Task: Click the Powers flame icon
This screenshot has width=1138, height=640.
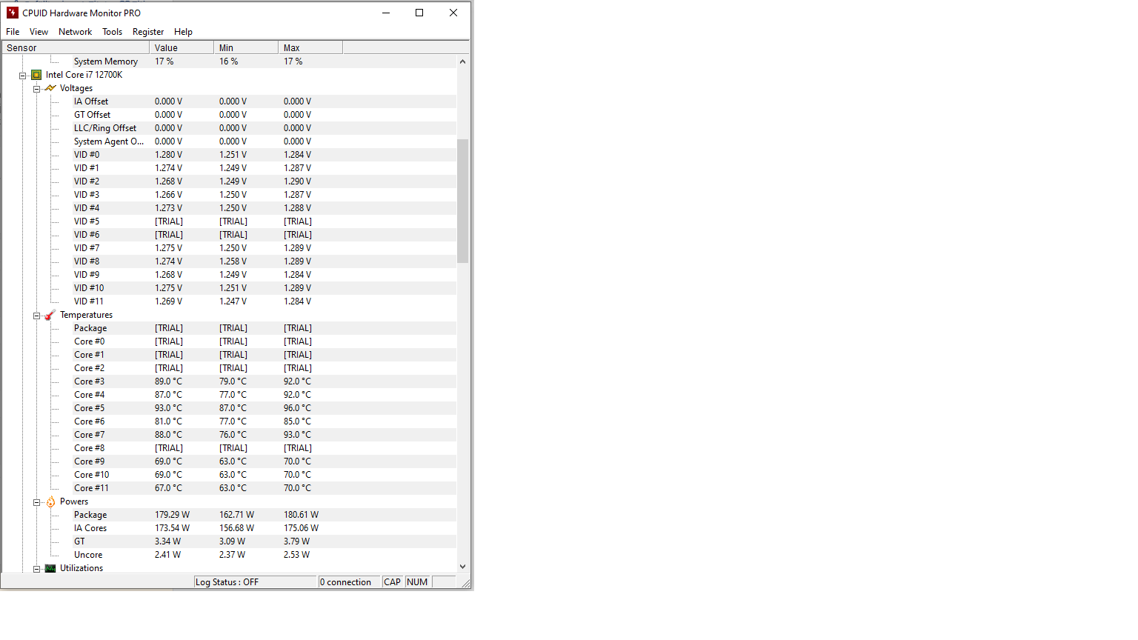Action: pyautogui.click(x=50, y=501)
